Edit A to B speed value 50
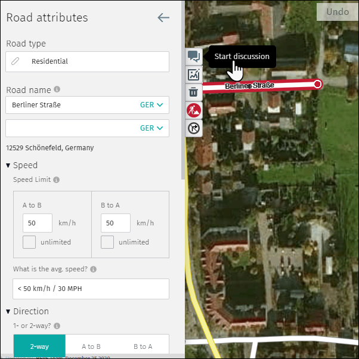 tap(38, 223)
